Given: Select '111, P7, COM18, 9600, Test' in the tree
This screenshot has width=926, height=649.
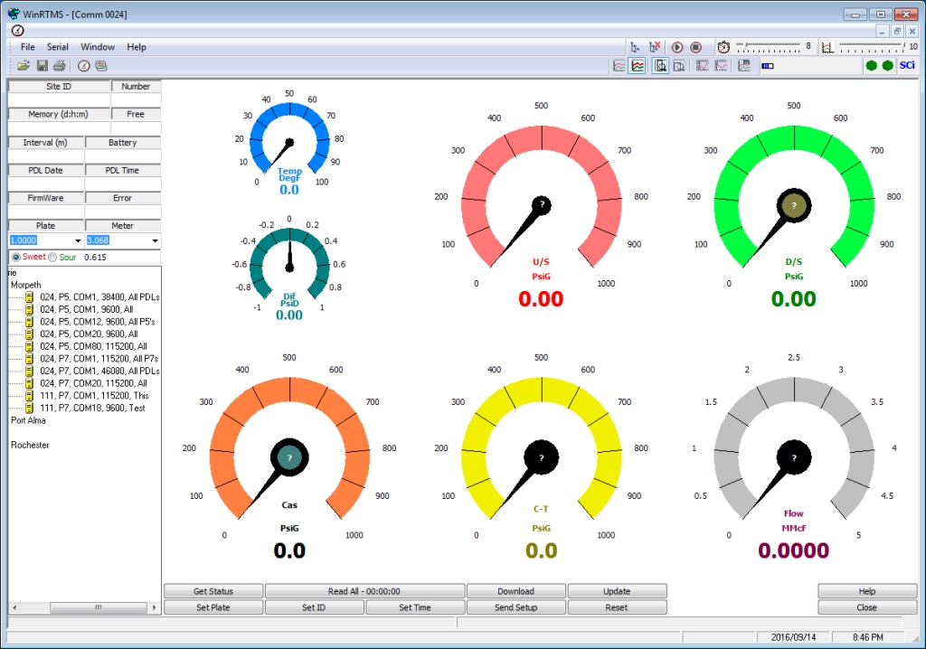Looking at the screenshot, I should [x=92, y=408].
